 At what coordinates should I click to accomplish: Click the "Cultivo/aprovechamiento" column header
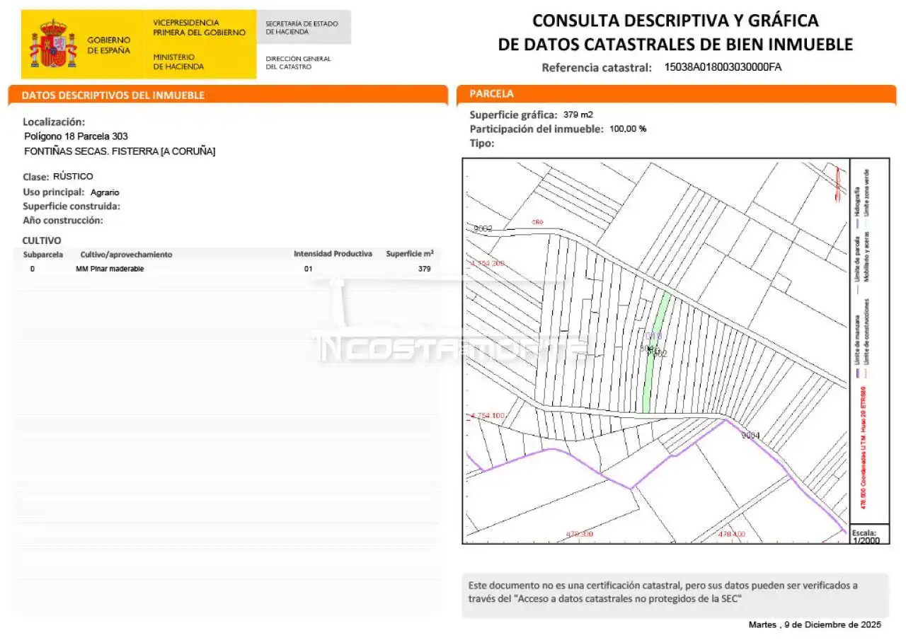pos(126,255)
